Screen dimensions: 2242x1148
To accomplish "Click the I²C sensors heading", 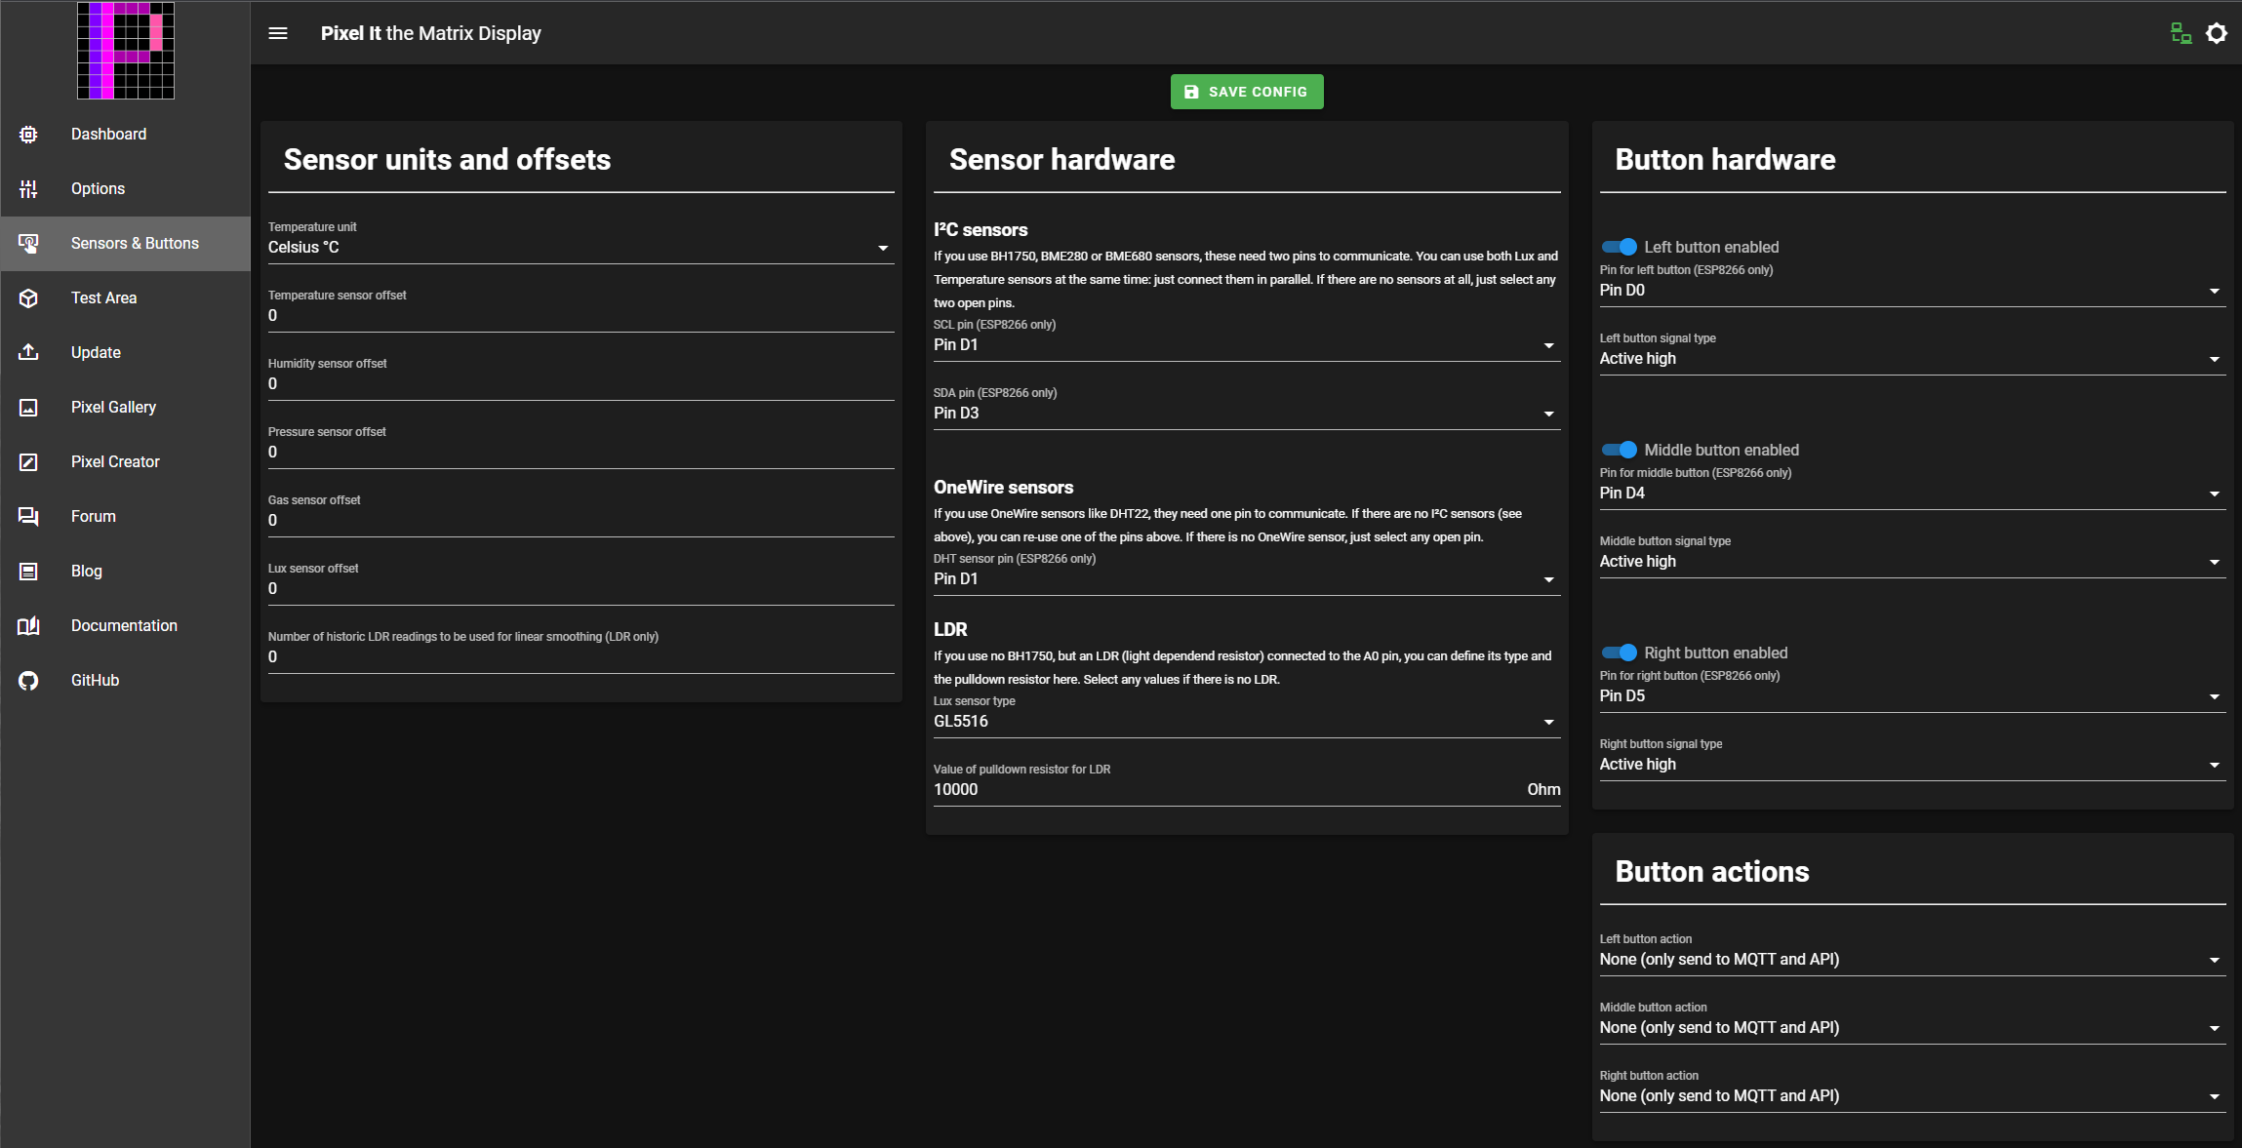I will point(981,230).
